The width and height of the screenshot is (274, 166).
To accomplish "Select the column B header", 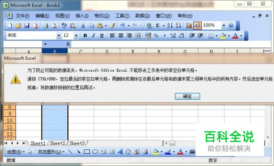I will [55, 51].
